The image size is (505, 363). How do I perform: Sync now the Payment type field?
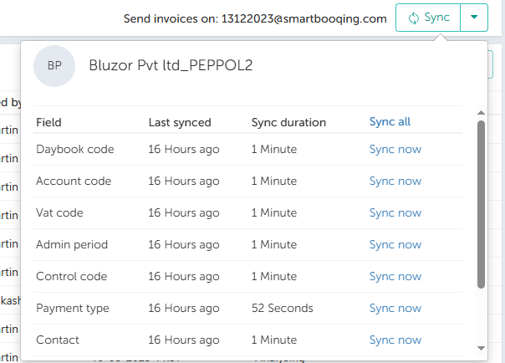coord(395,309)
